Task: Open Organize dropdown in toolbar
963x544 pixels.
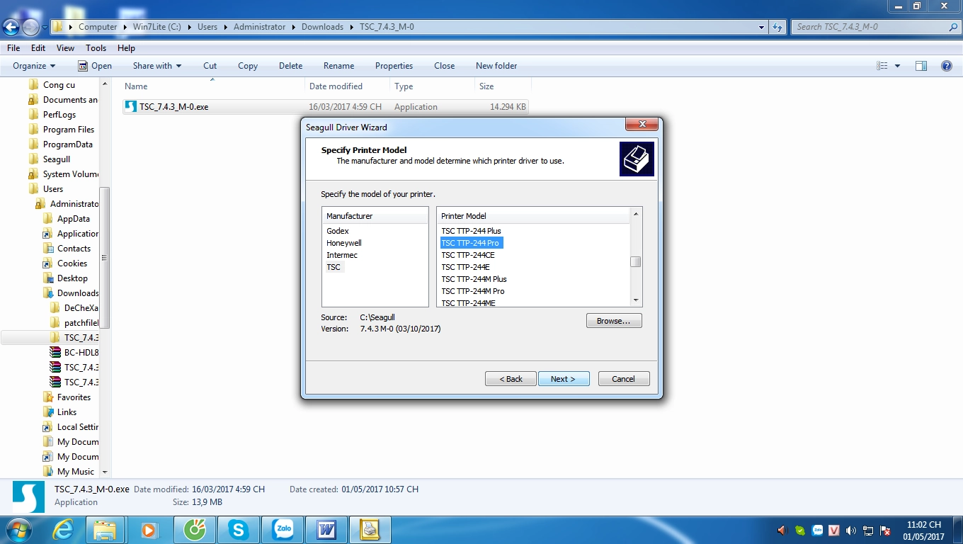Action: point(34,66)
